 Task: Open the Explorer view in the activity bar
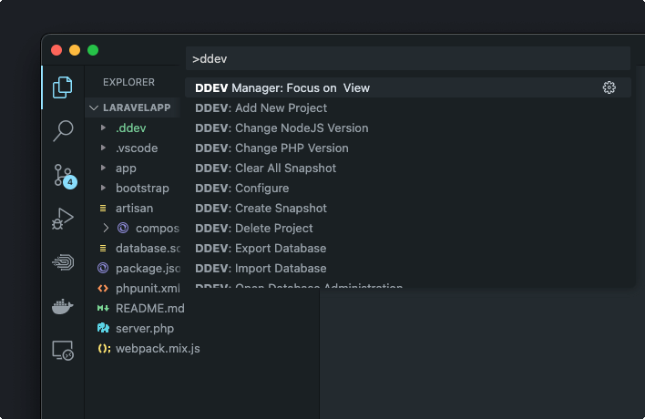[x=63, y=87]
